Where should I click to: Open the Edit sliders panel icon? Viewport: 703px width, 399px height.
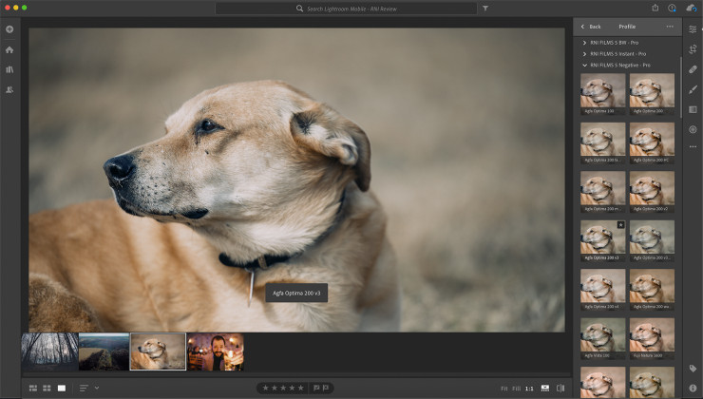693,29
